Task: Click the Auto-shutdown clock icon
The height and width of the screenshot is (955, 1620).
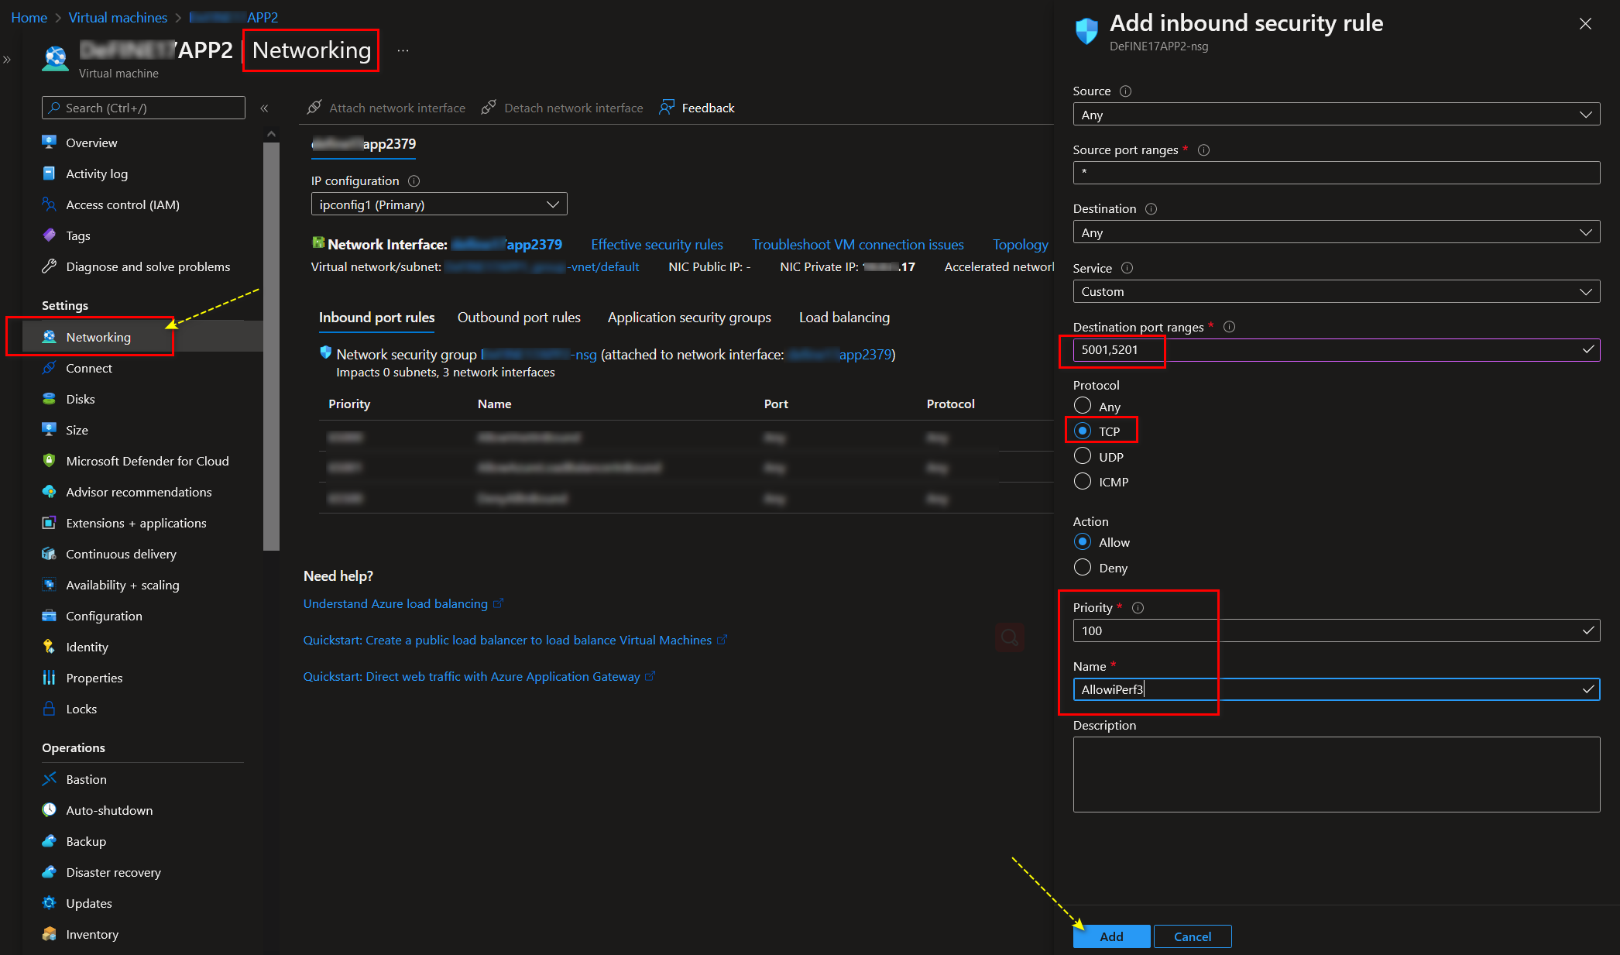Action: click(50, 810)
